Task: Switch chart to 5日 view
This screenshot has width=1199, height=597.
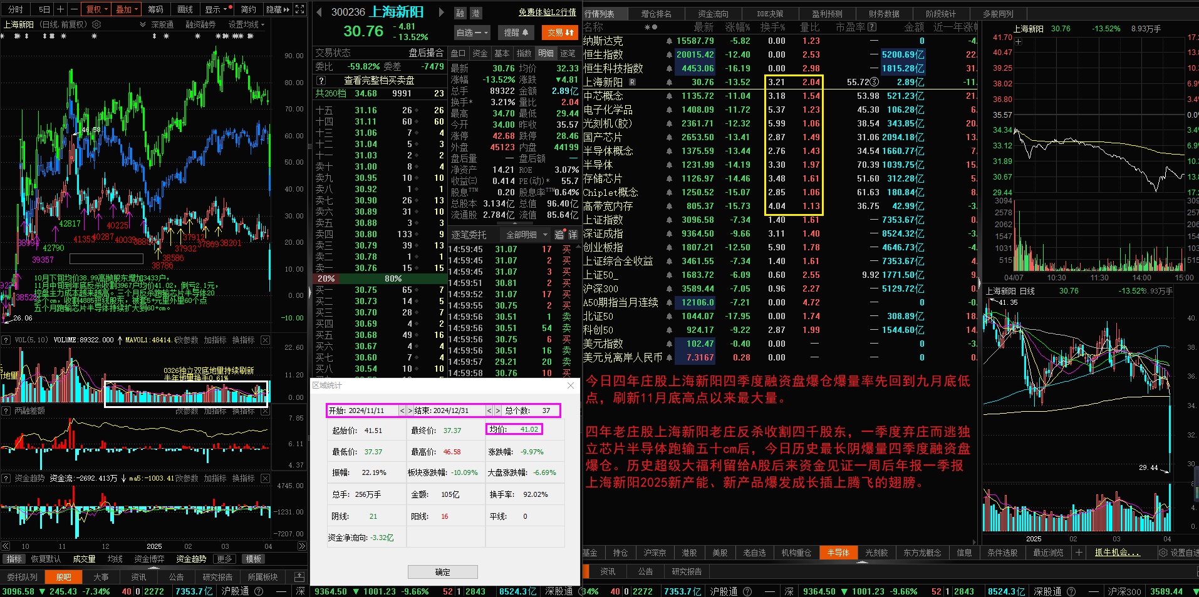Action: click(44, 9)
